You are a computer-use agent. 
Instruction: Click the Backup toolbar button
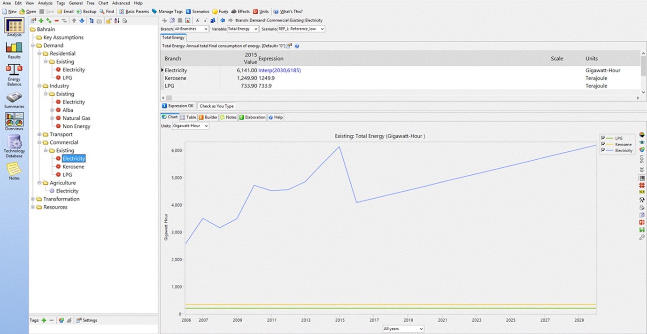click(x=86, y=11)
